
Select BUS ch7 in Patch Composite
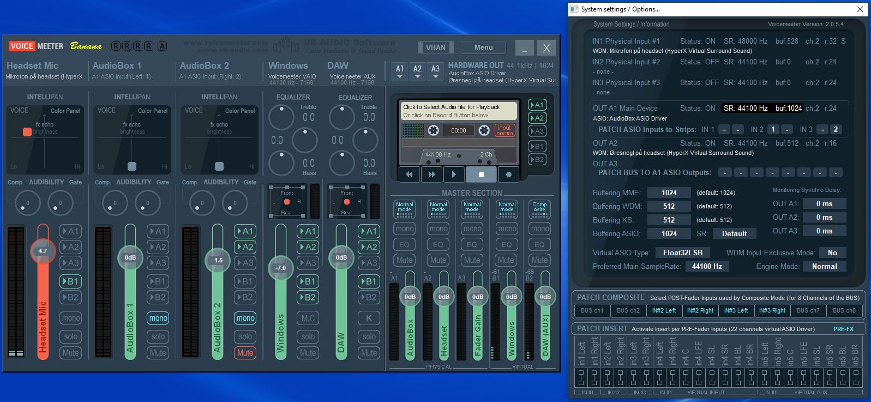(808, 310)
